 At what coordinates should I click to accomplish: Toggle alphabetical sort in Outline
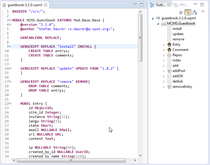[195, 12]
